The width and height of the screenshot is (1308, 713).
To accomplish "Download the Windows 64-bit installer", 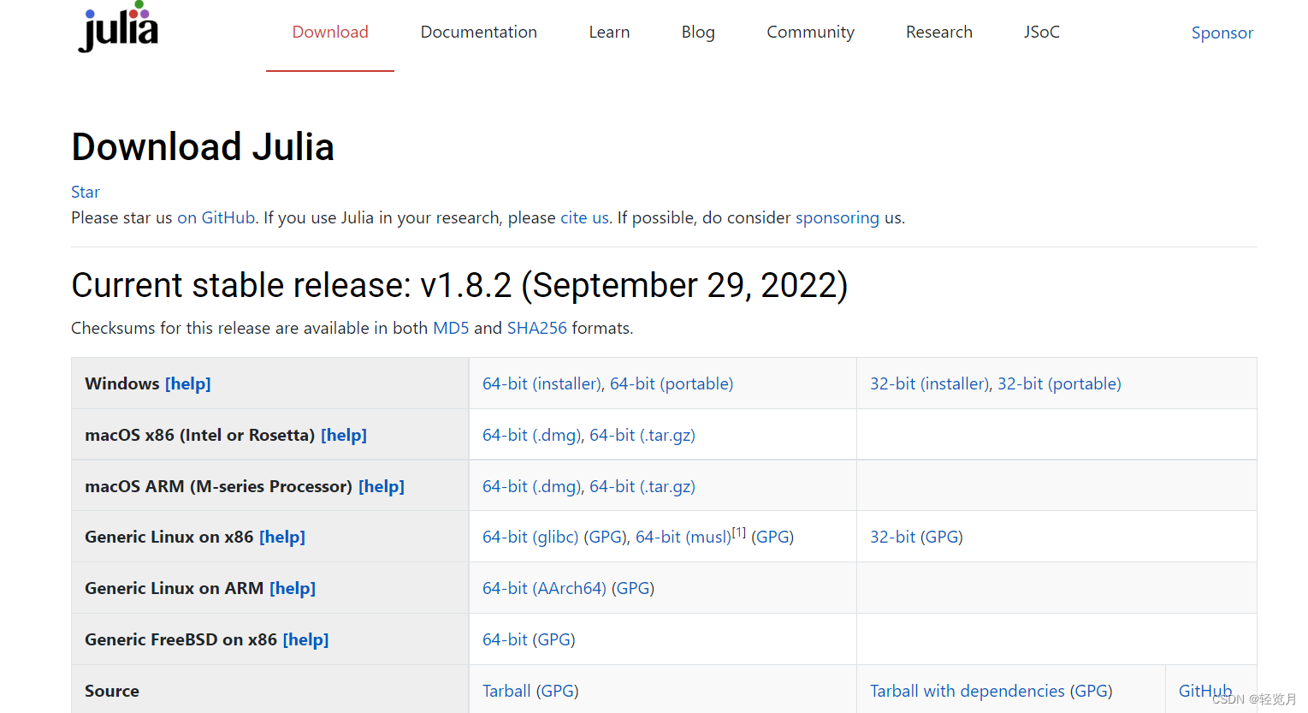I will (x=542, y=383).
